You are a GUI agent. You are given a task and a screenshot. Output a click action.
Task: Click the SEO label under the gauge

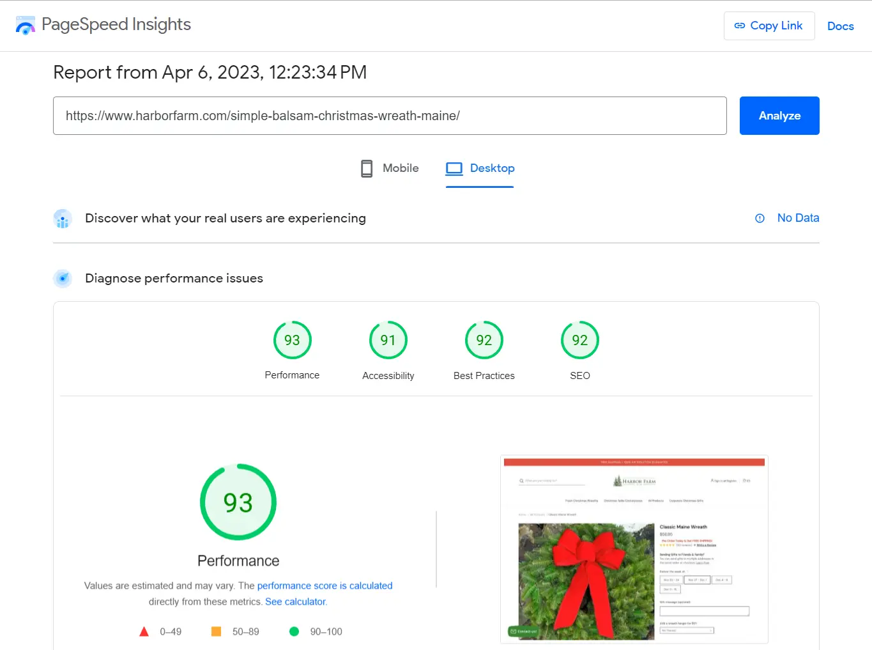[580, 376]
